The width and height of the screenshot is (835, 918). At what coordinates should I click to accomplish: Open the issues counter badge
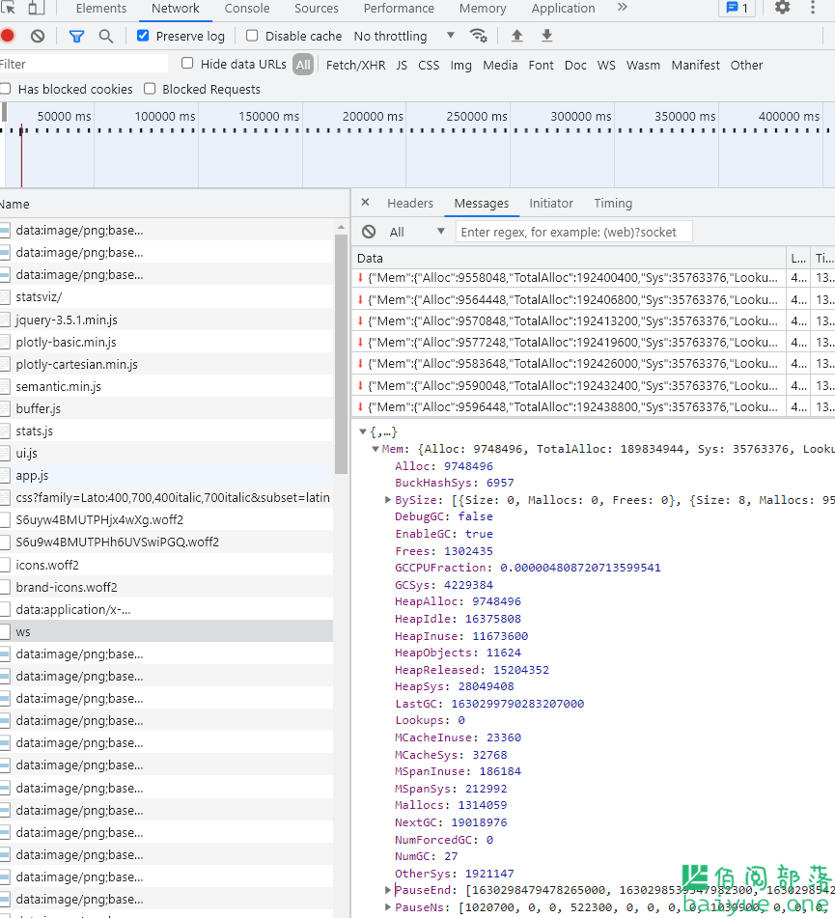click(737, 8)
